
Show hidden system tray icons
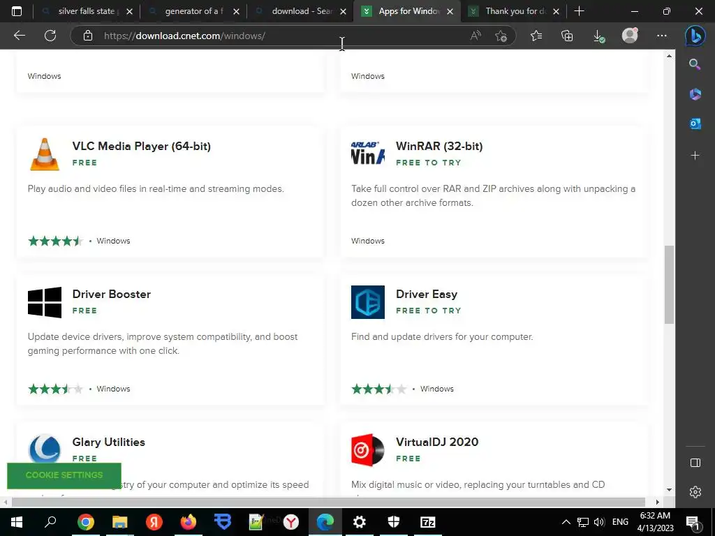point(566,522)
